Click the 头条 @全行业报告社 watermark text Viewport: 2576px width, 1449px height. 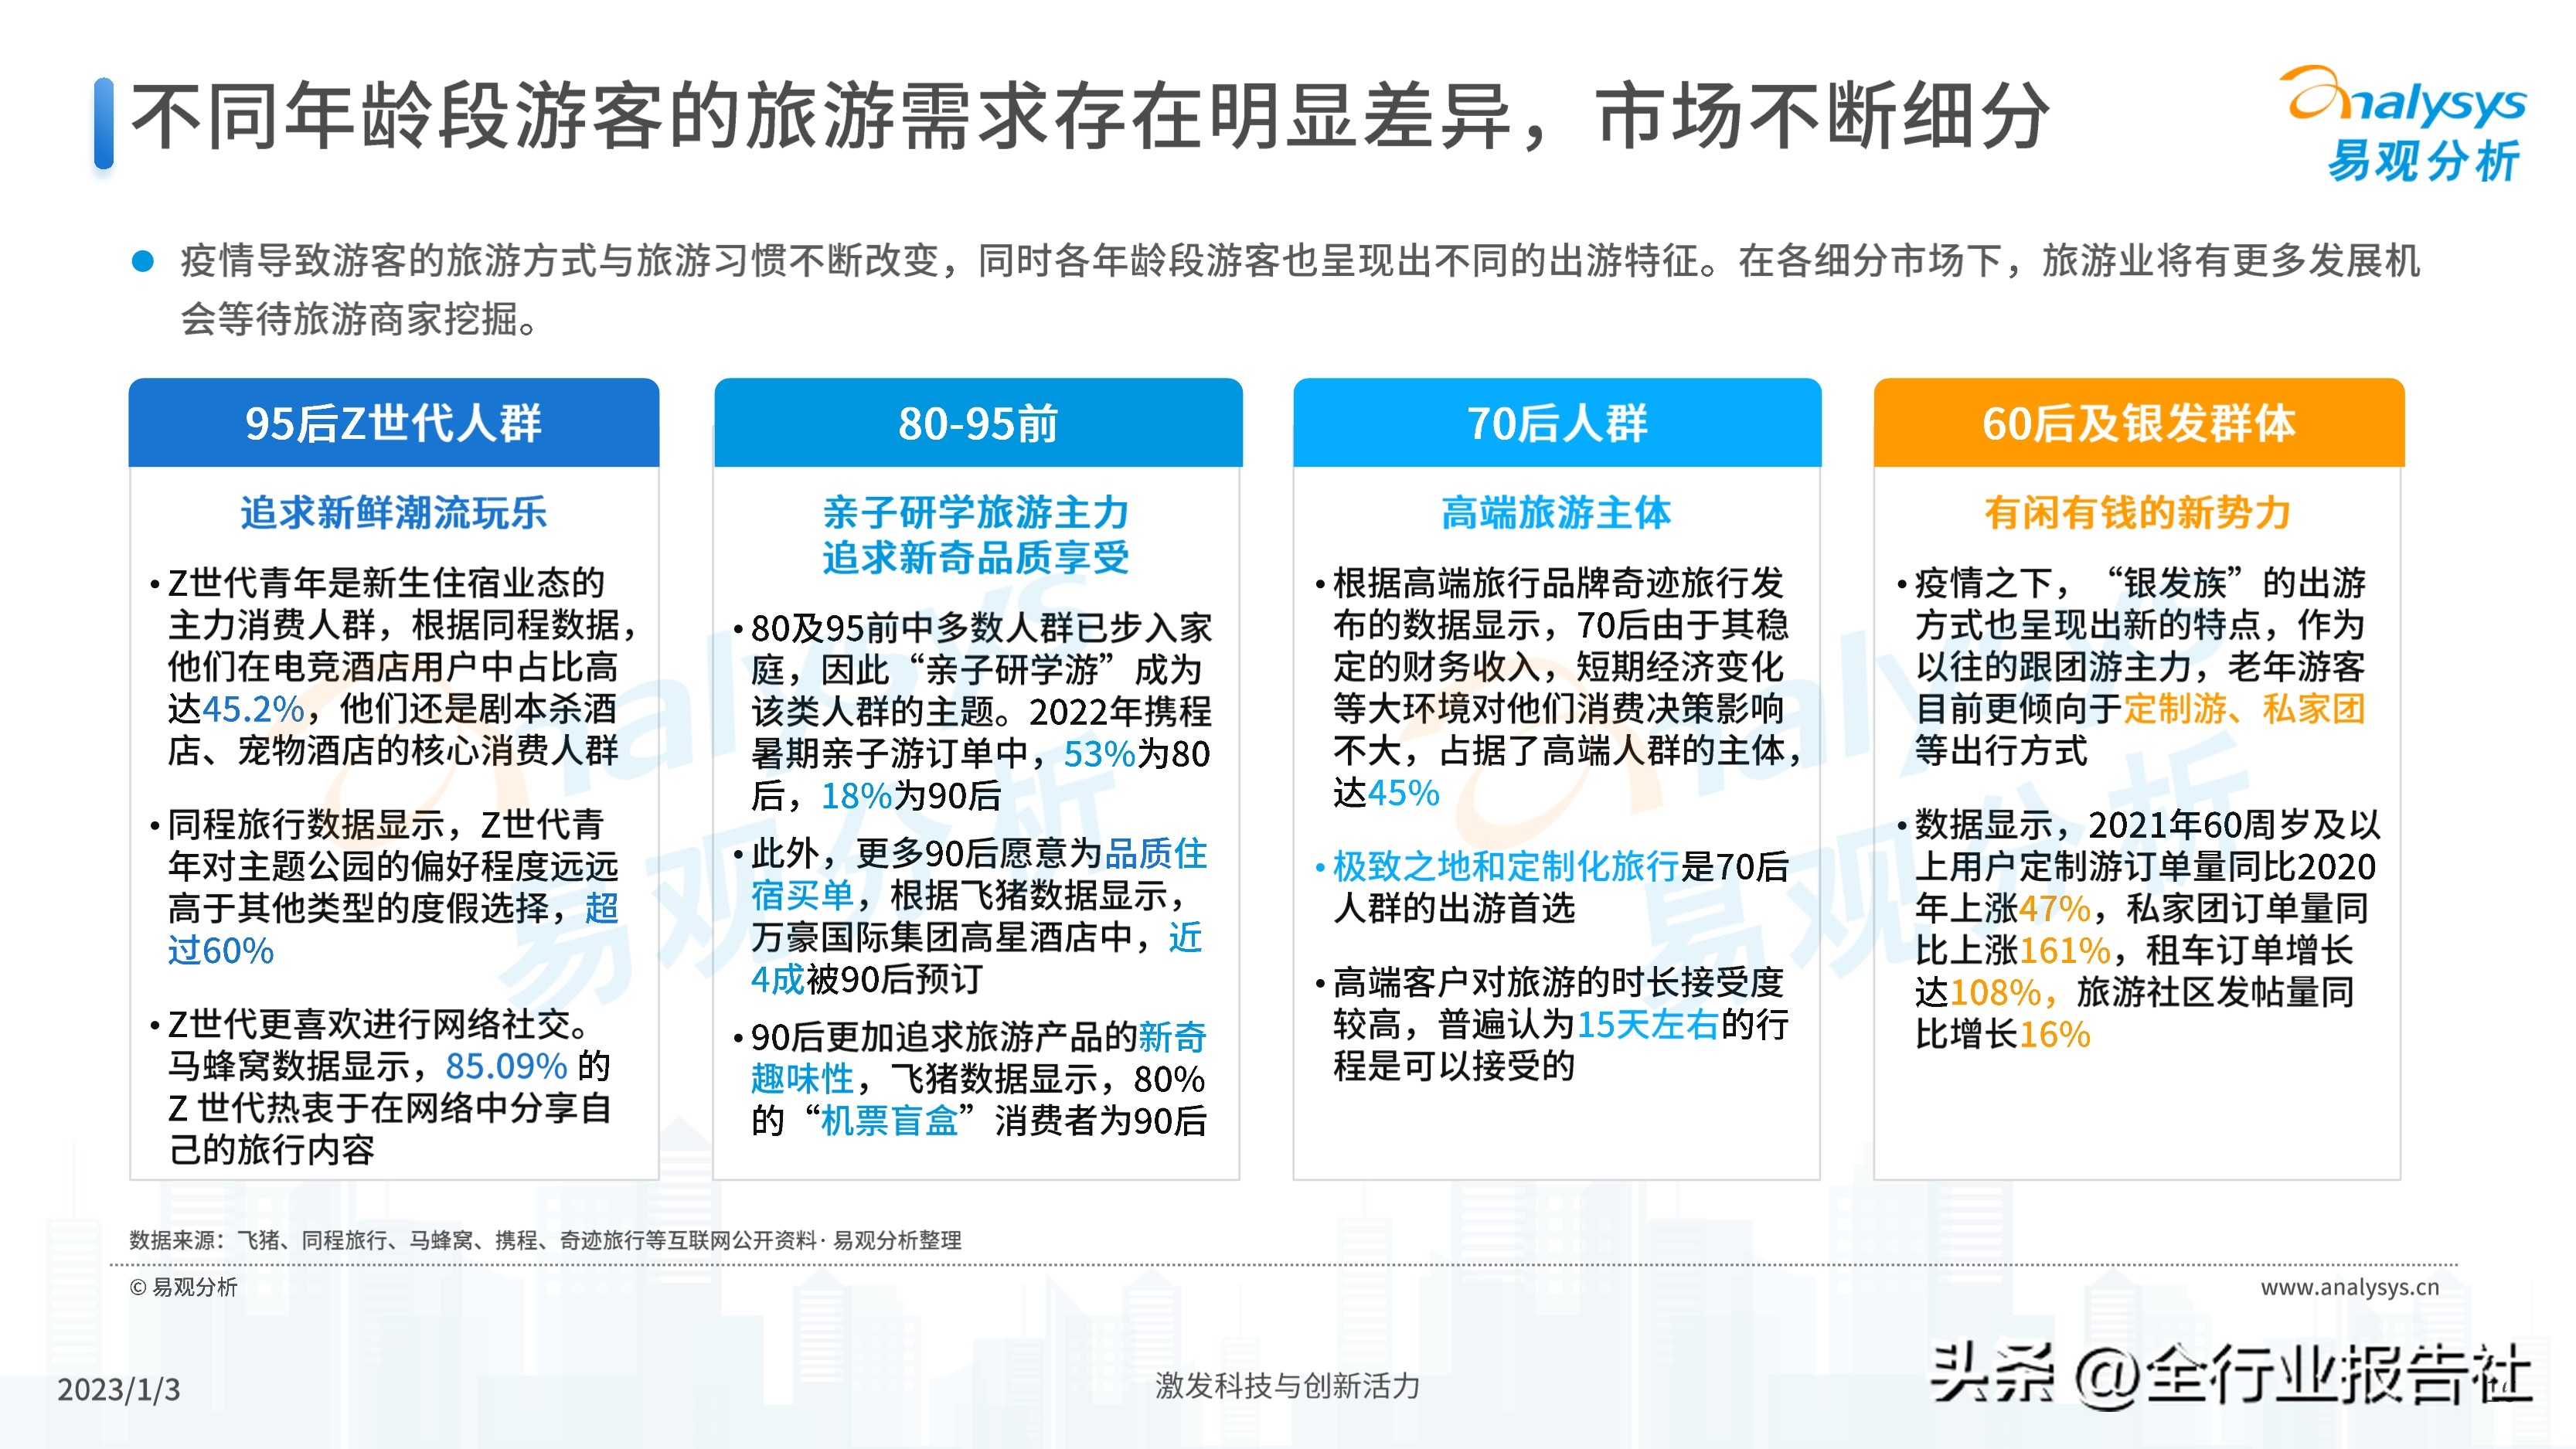pyautogui.click(x=2231, y=1377)
